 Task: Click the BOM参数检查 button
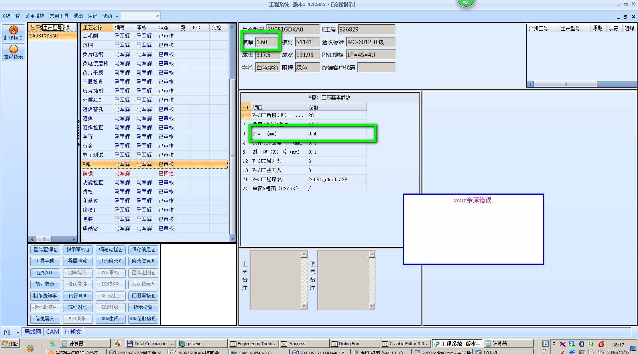(143, 319)
